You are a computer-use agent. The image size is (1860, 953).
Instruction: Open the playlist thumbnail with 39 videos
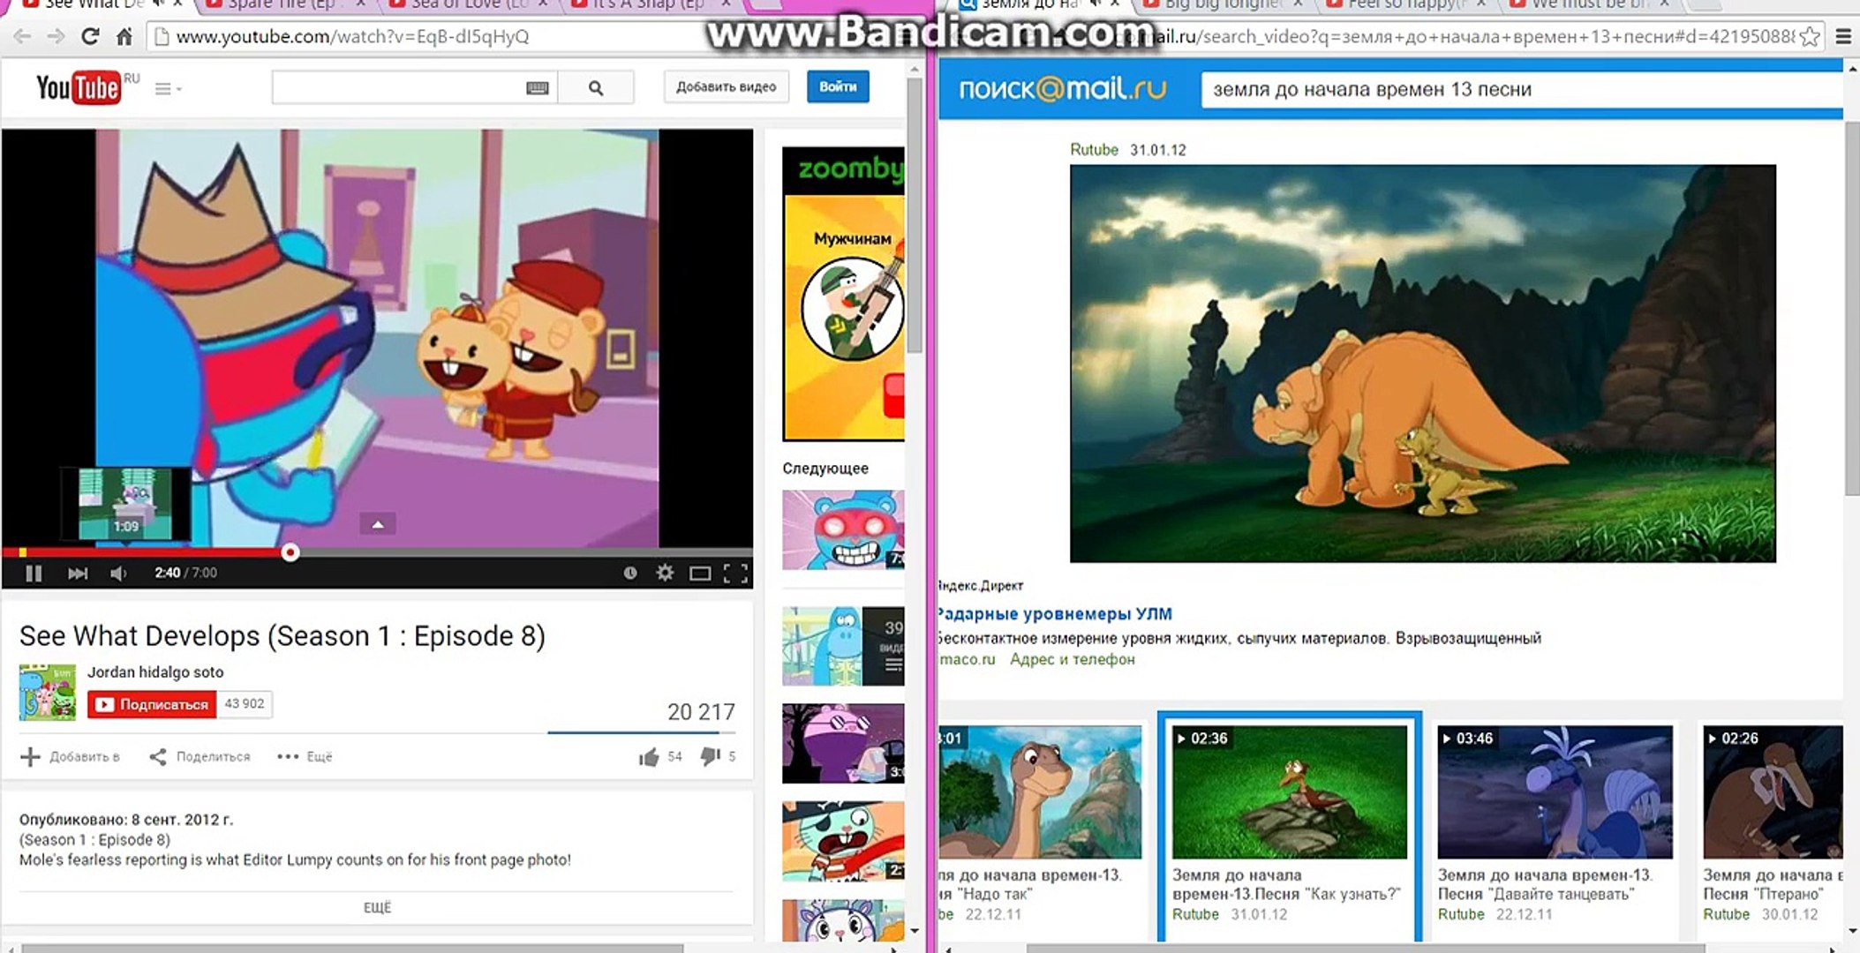point(843,646)
